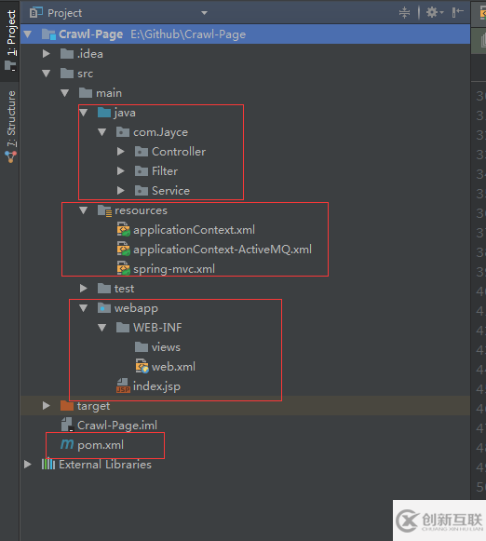
Task: Select pom.xml file name
Action: pyautogui.click(x=101, y=445)
